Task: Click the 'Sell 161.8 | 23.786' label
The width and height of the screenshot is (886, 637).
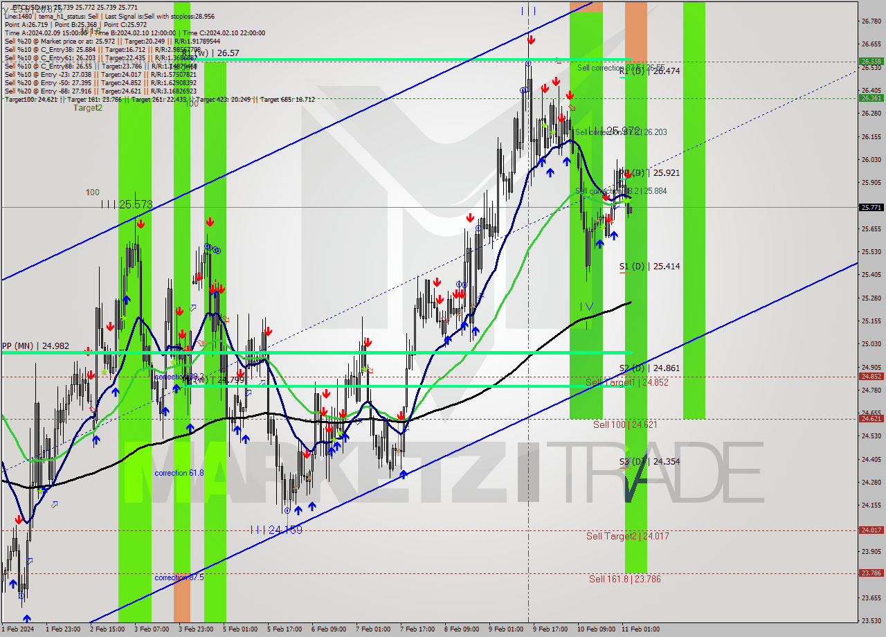Action: [625, 579]
